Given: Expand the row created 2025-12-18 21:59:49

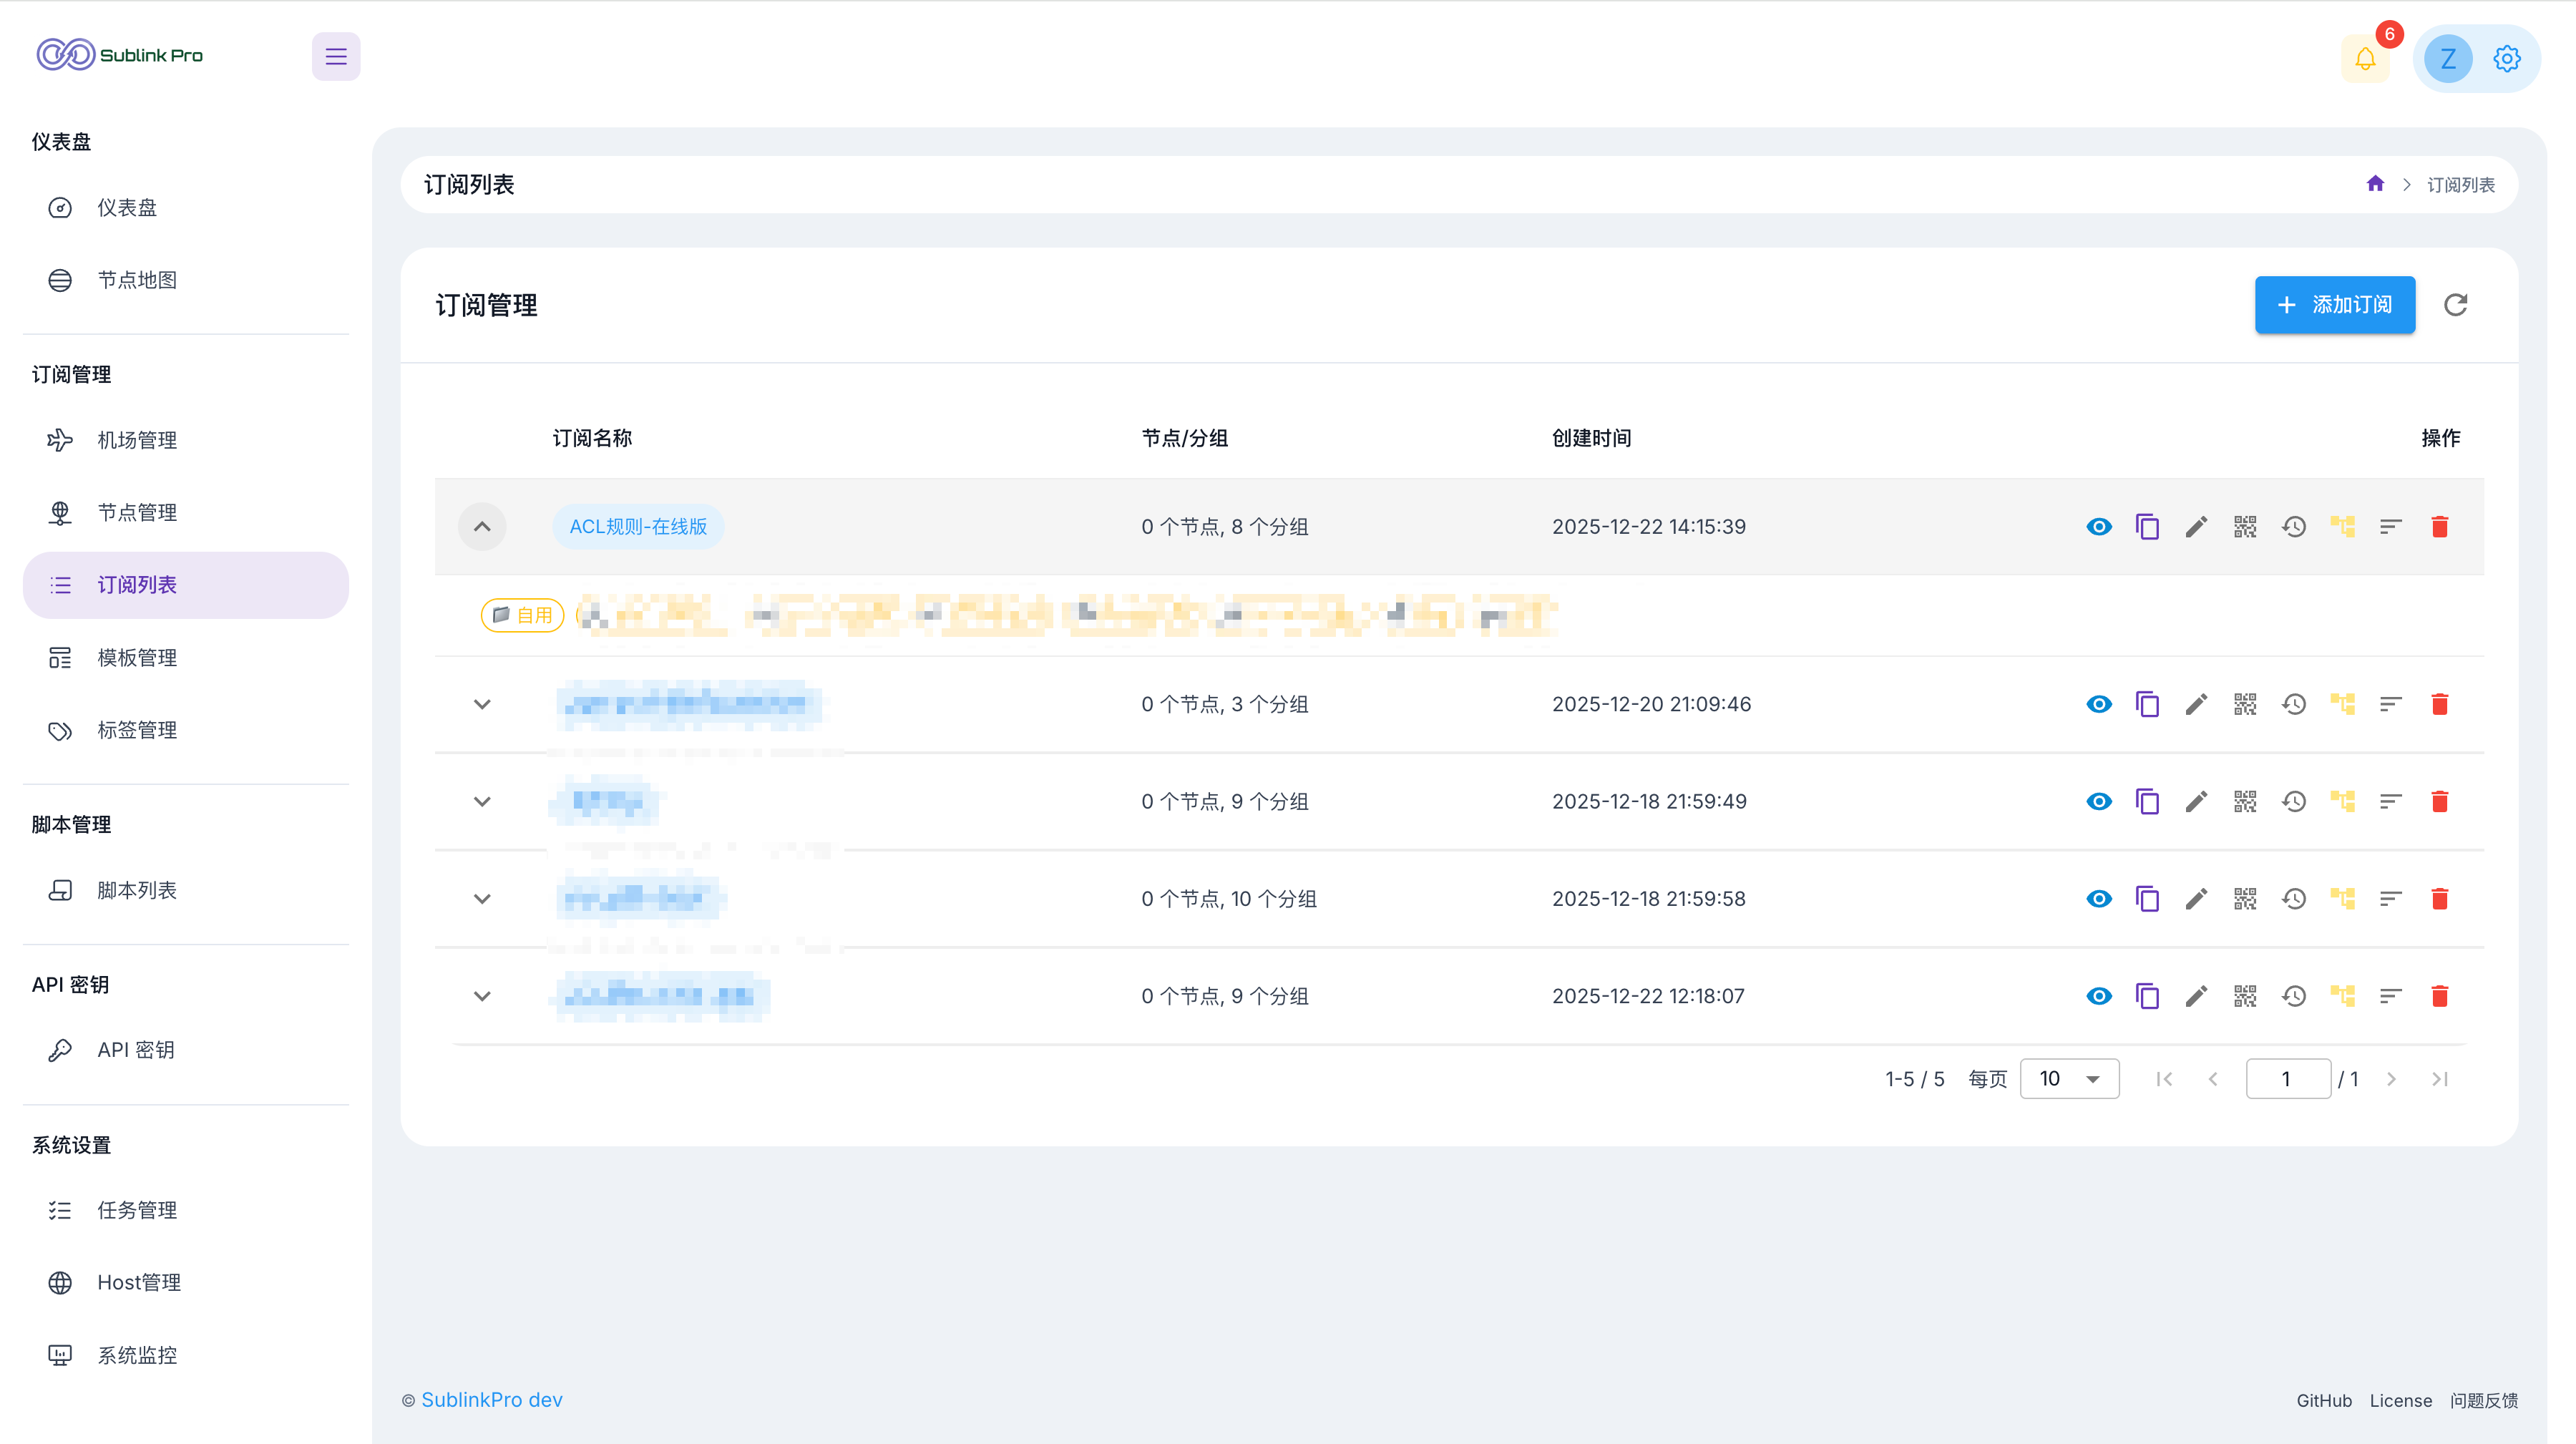Looking at the screenshot, I should pos(482,802).
